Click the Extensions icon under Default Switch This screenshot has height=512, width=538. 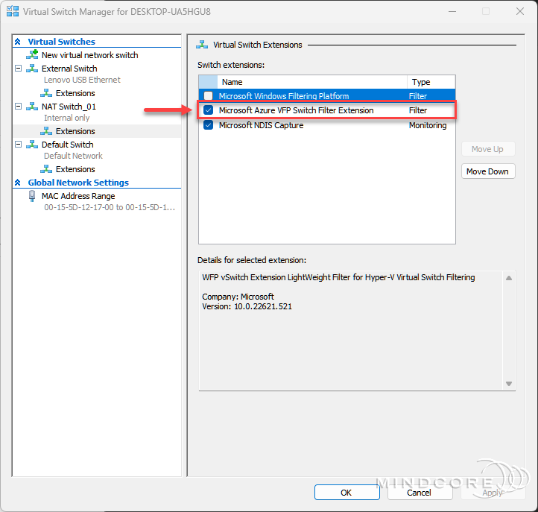tap(46, 169)
